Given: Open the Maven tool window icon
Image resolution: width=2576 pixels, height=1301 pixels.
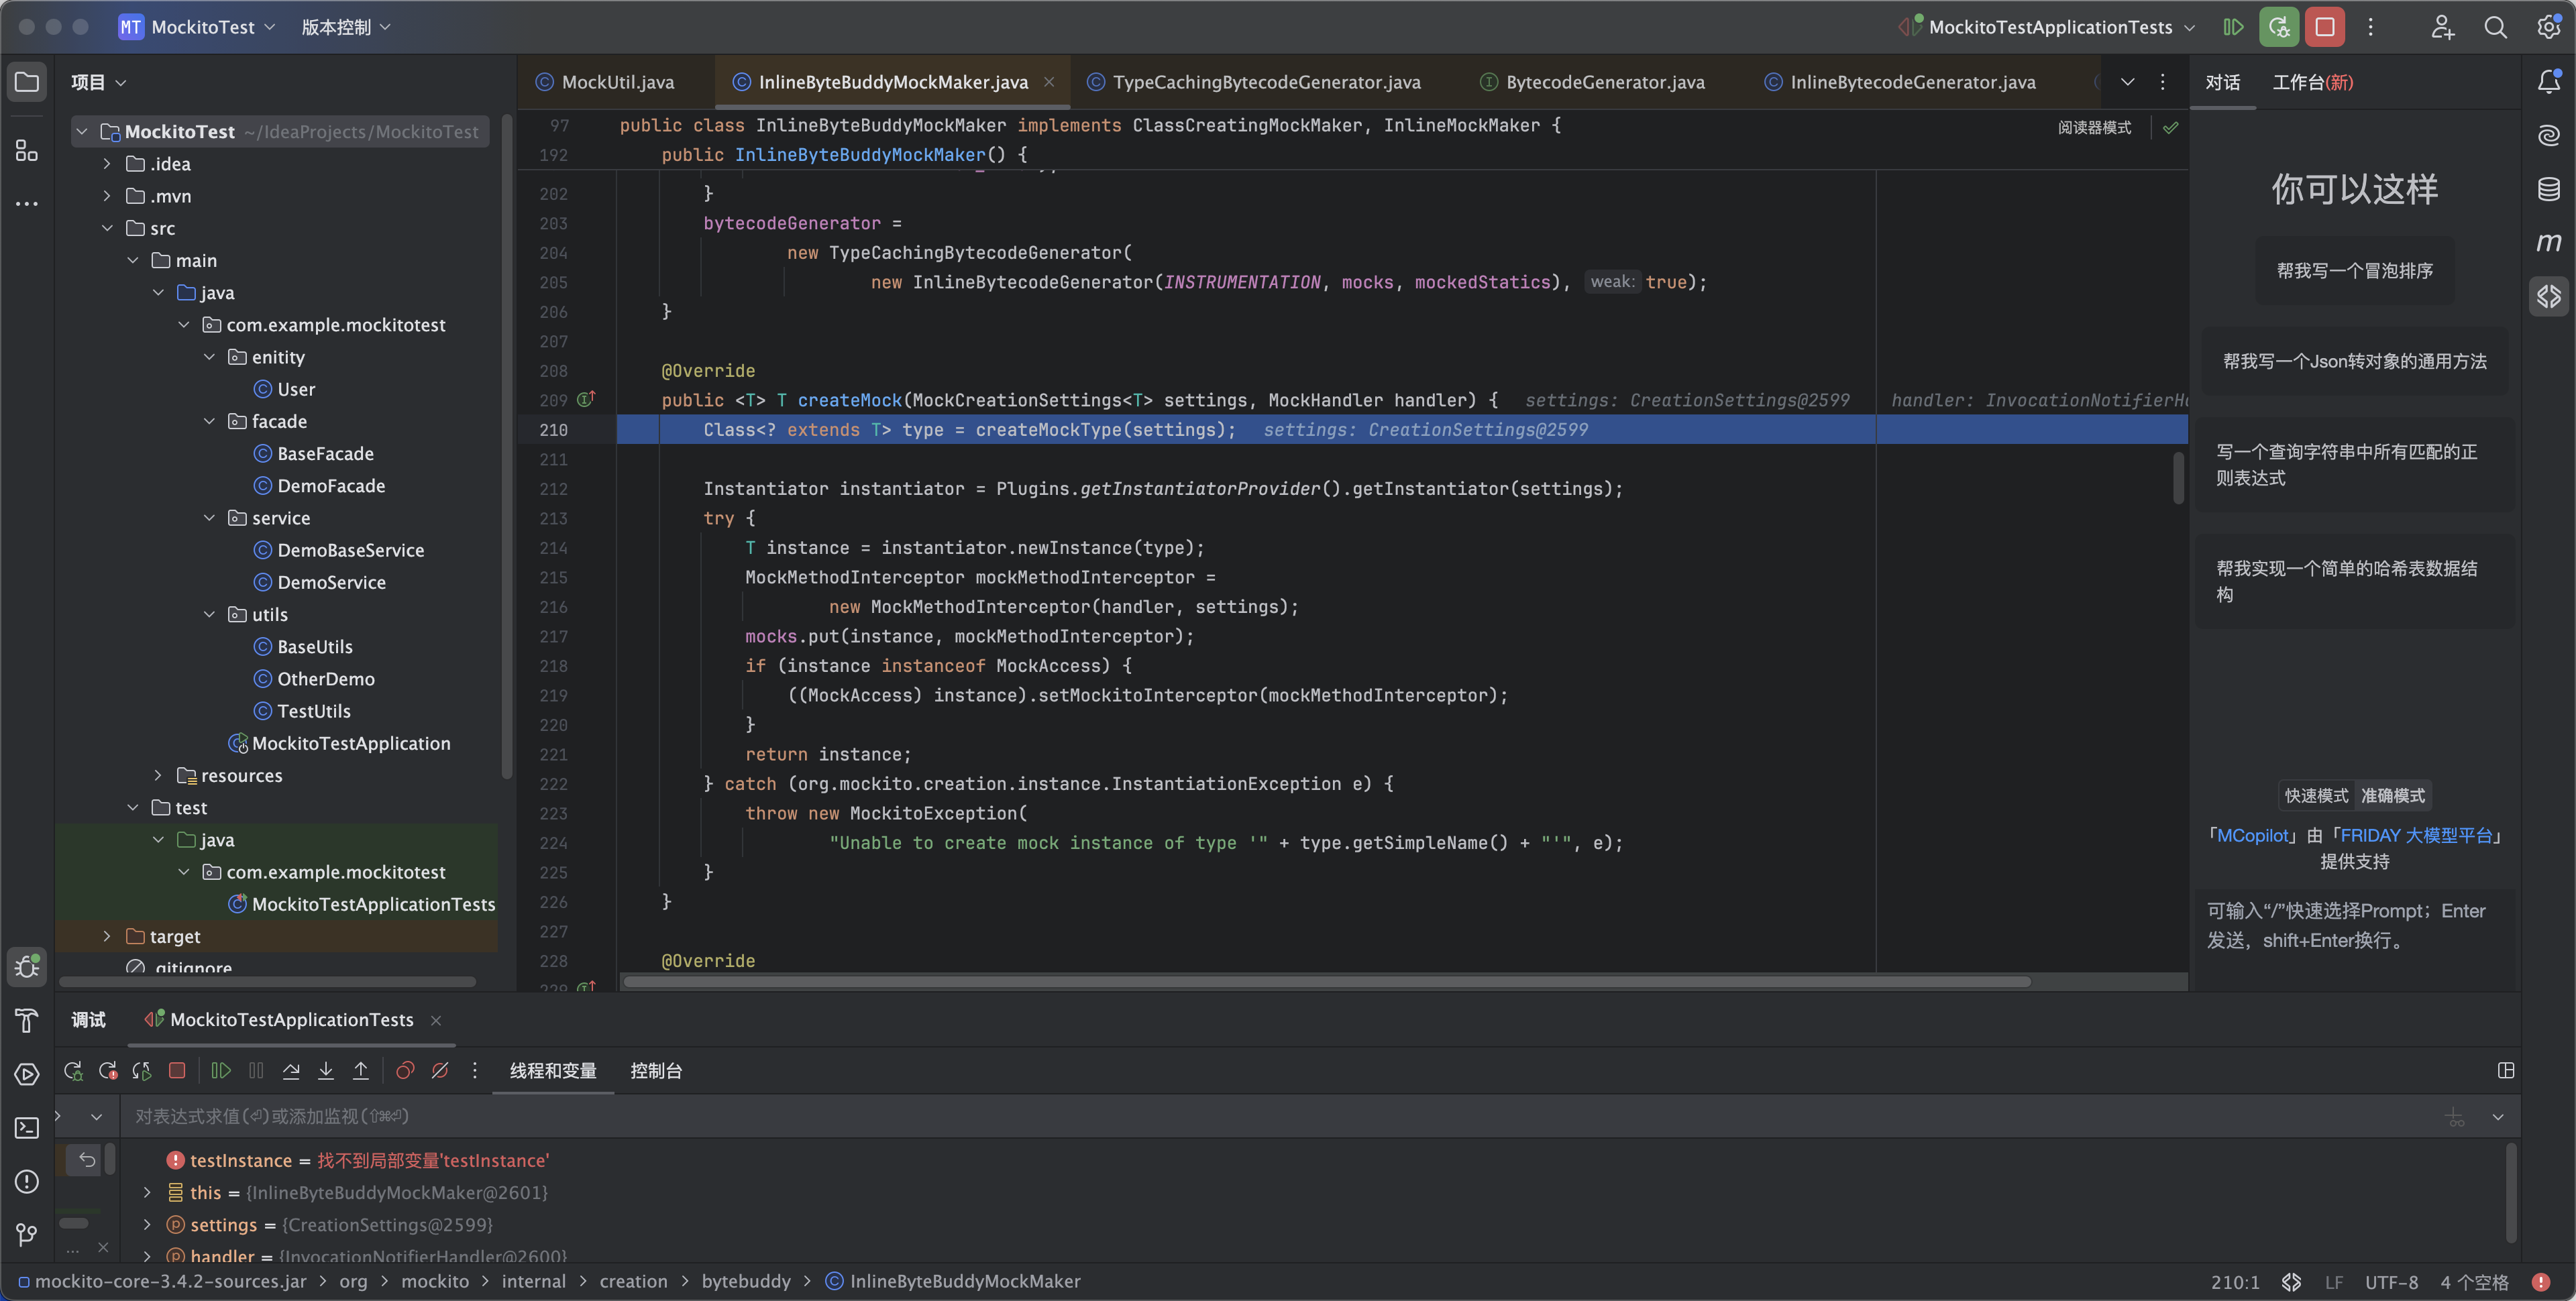Looking at the screenshot, I should 2549,242.
